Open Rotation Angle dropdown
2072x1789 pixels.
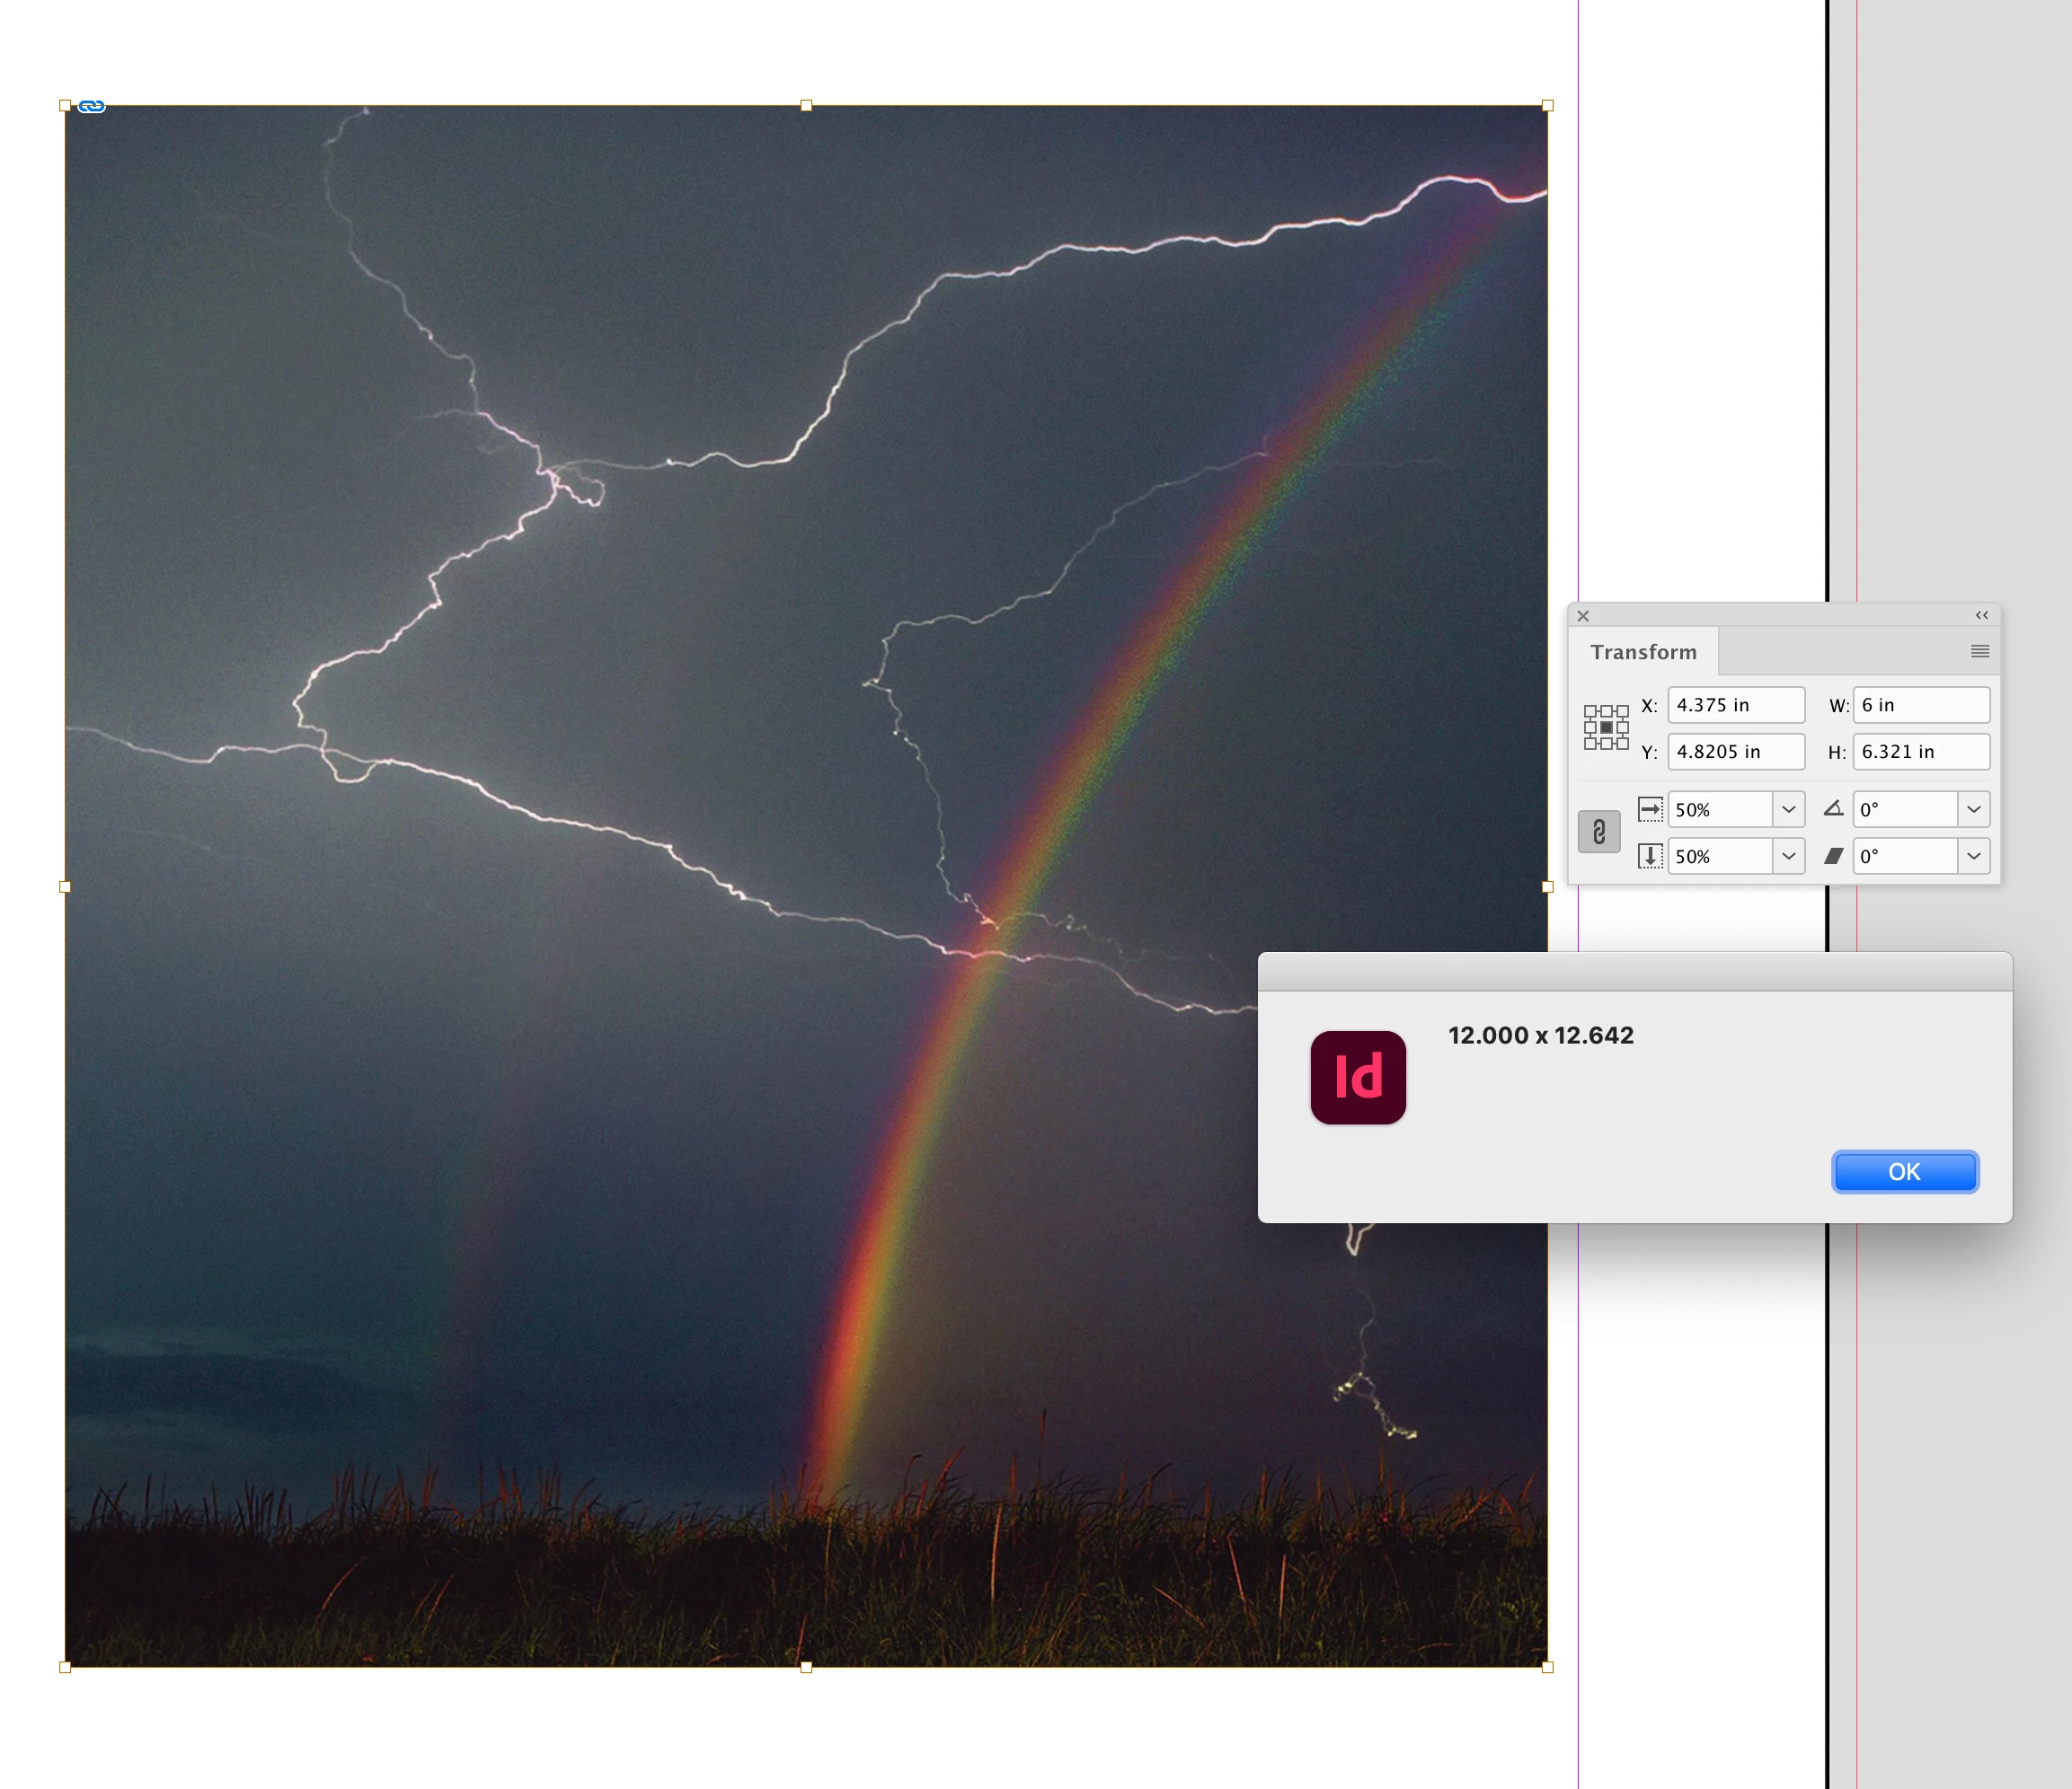tap(1973, 809)
